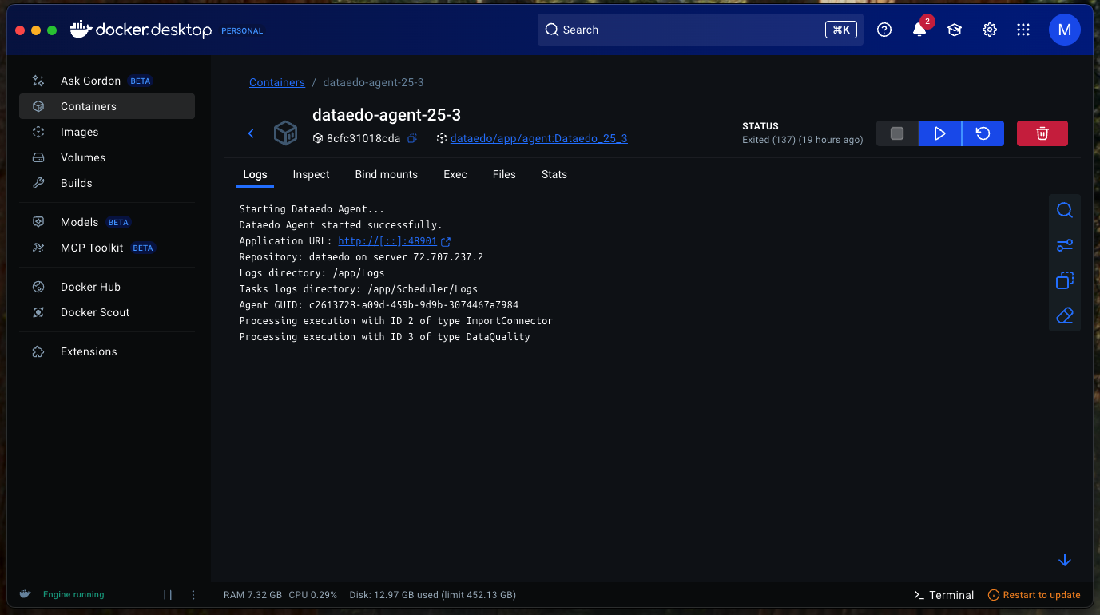The image size is (1100, 615).
Task: Open Ask Gordon in the sidebar
Action: click(106, 81)
